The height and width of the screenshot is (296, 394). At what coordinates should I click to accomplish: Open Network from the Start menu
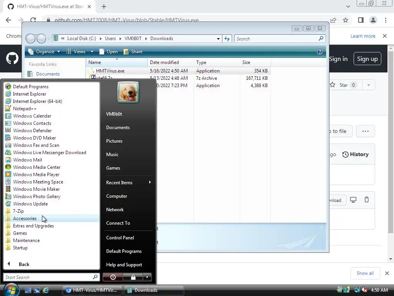(x=115, y=209)
